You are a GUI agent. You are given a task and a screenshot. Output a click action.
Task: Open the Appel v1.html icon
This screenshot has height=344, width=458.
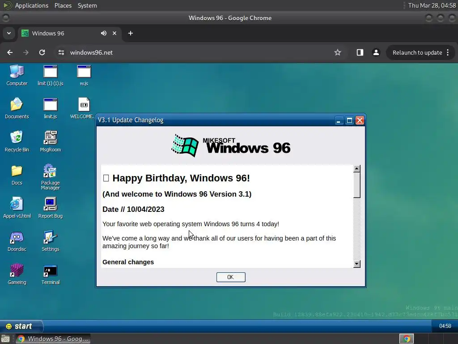[17, 208]
